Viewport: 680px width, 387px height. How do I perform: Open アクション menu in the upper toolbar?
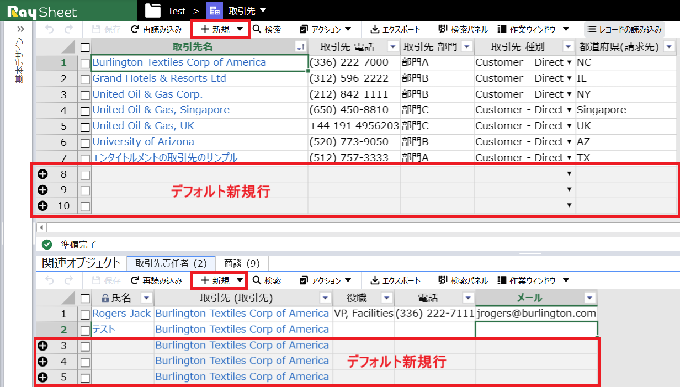point(326,29)
